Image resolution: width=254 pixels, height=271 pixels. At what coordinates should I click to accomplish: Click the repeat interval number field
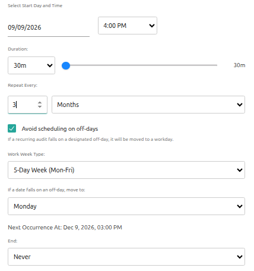pos(27,105)
